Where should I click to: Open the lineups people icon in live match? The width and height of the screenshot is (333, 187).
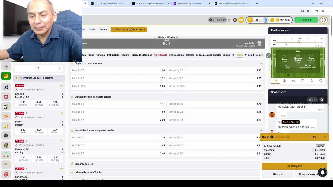click(x=293, y=81)
